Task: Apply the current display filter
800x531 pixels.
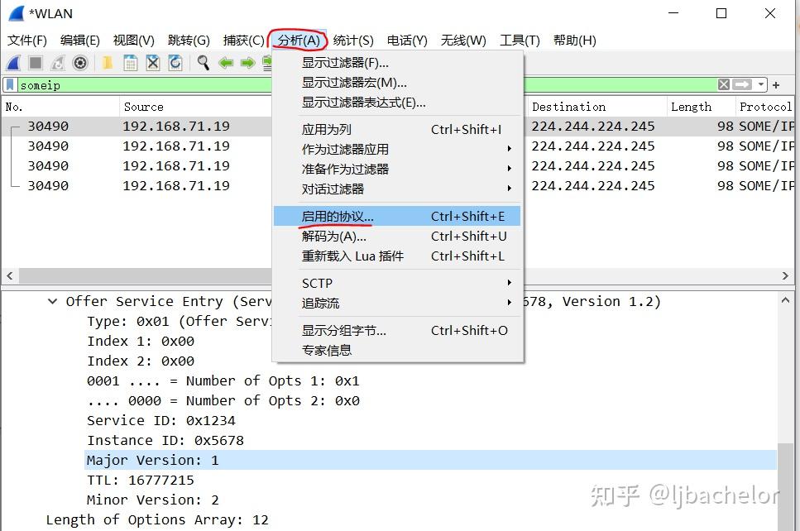Action: pyautogui.click(x=741, y=84)
